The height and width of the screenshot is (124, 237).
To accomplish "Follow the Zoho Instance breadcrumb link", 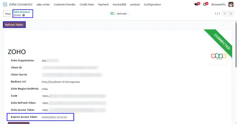I will [22, 12].
